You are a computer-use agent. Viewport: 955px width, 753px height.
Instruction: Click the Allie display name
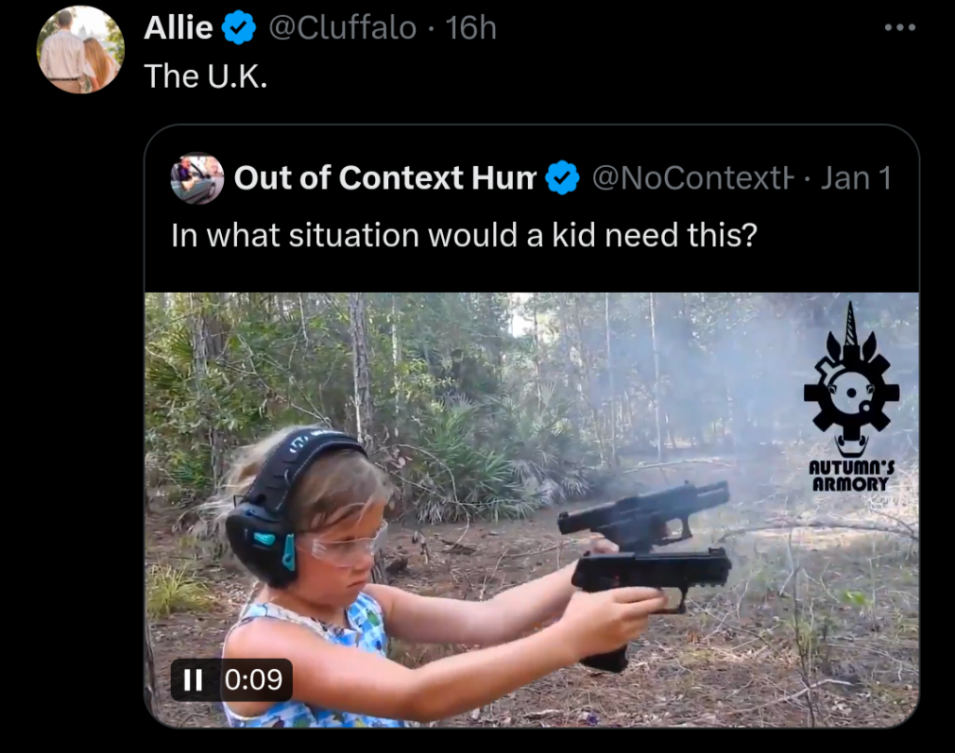[178, 28]
